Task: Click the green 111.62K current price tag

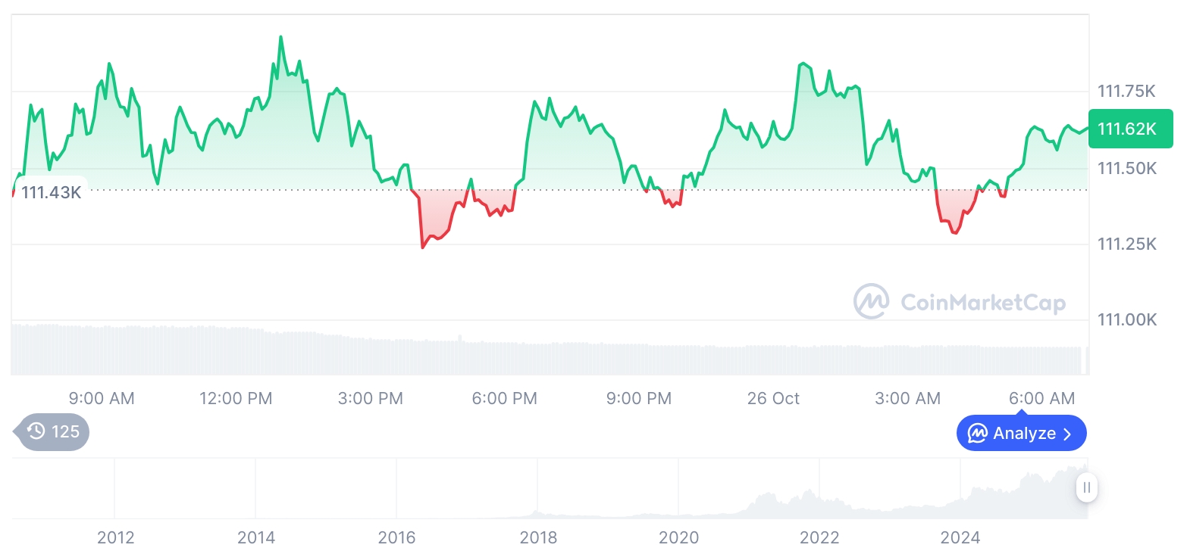Action: (x=1129, y=129)
